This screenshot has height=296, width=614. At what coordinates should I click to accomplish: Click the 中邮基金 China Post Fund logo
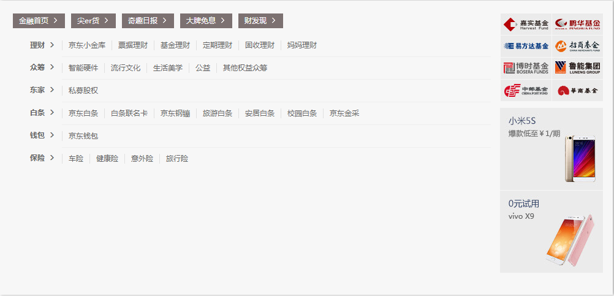526,91
